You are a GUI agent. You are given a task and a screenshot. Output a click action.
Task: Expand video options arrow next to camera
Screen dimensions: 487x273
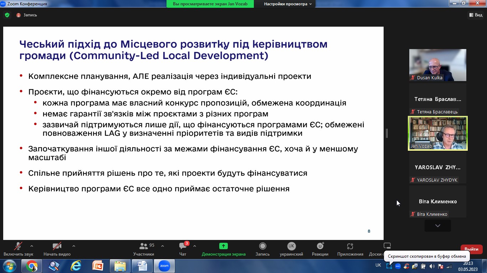point(74,246)
